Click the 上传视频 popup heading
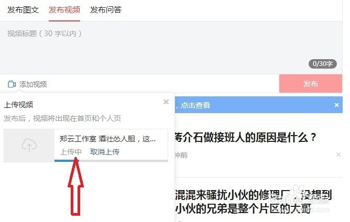Viewport: 350px width, 222px height. pos(18,105)
